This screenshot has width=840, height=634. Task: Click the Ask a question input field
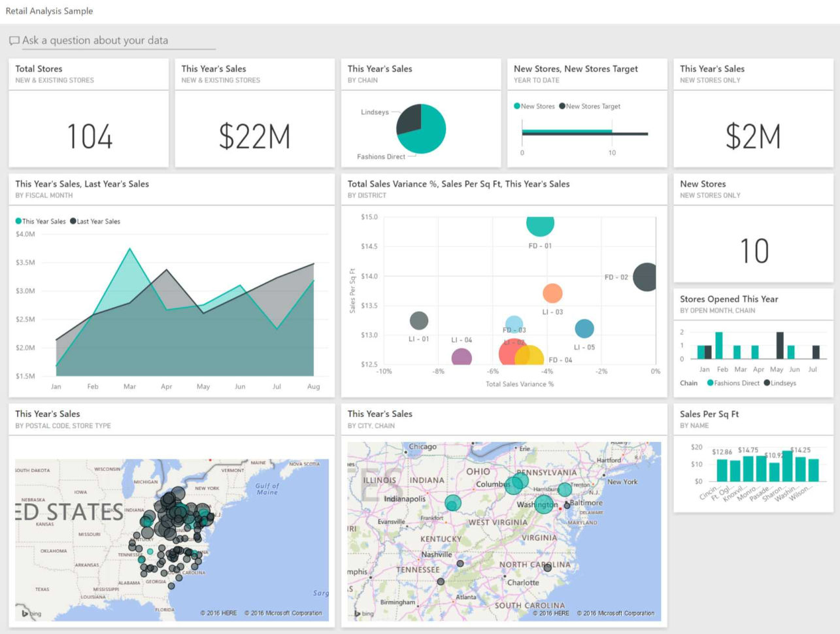[x=118, y=41]
